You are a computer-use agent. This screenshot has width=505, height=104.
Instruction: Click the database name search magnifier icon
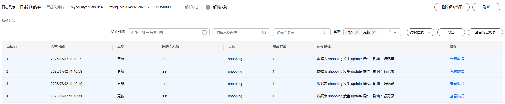pyautogui.click(x=264, y=32)
